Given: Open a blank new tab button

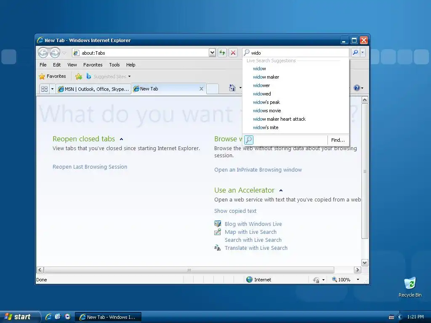Looking at the screenshot, I should (213, 89).
